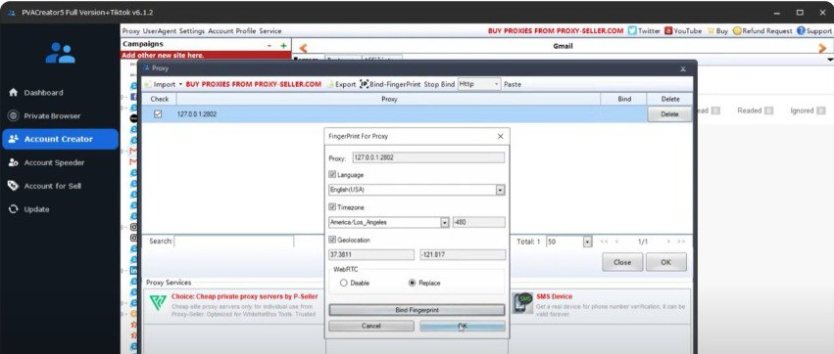Toggle the Language checkbox

(x=332, y=175)
